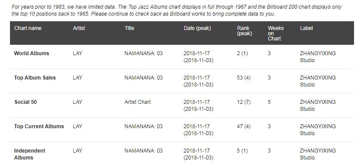
Task: Select the Artist Chart title cell
Action: click(x=137, y=102)
